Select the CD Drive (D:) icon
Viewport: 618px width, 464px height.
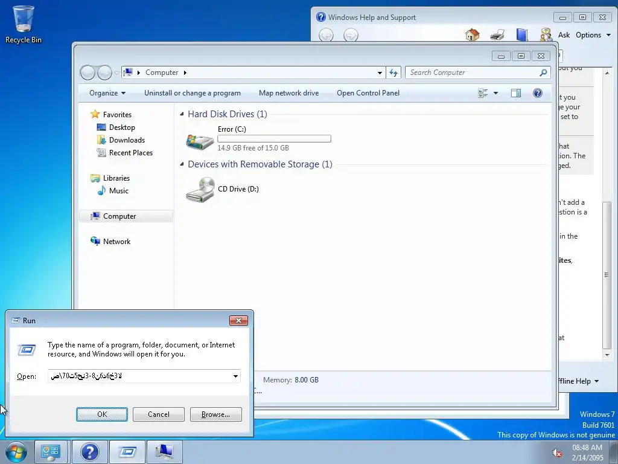200,189
